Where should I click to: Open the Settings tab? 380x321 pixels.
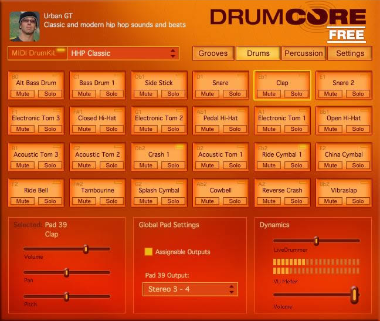pyautogui.click(x=350, y=53)
